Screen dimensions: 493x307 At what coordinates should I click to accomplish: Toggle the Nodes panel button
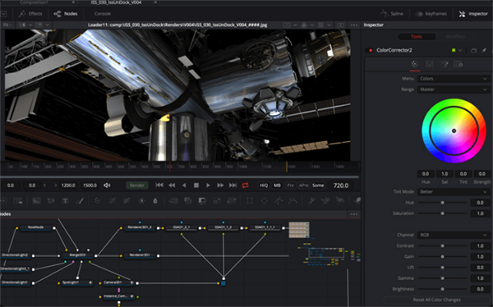[66, 13]
